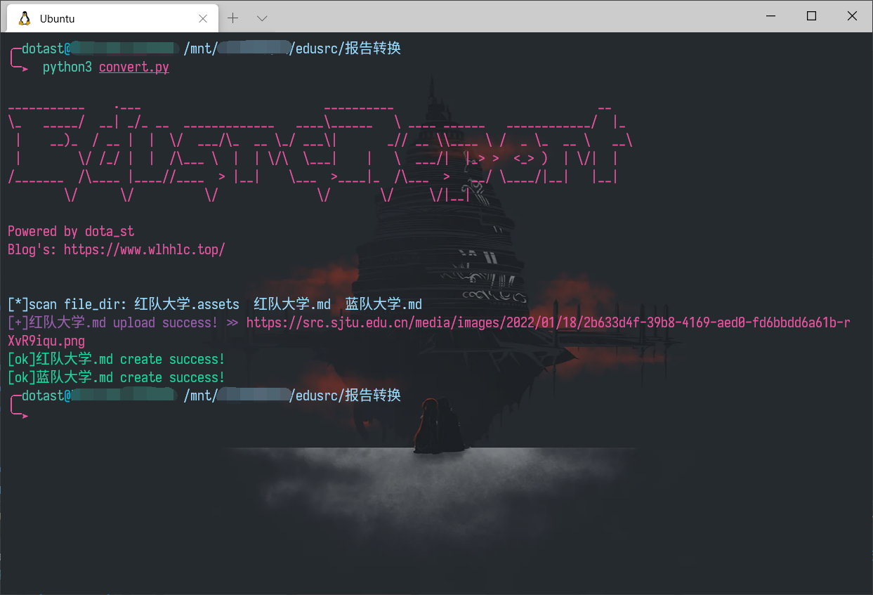
Task: Open the blog link https://www.wlhhlc.top/
Action: [145, 249]
